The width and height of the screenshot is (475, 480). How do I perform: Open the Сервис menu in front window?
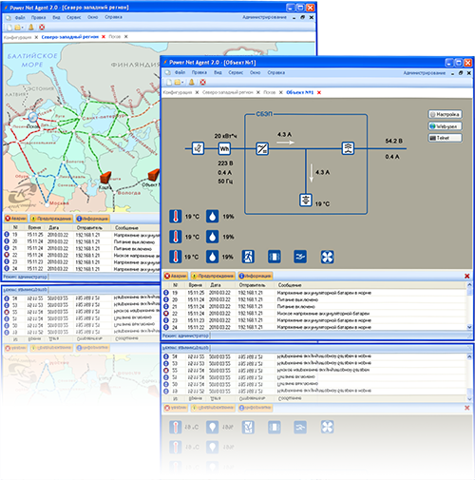click(x=236, y=72)
